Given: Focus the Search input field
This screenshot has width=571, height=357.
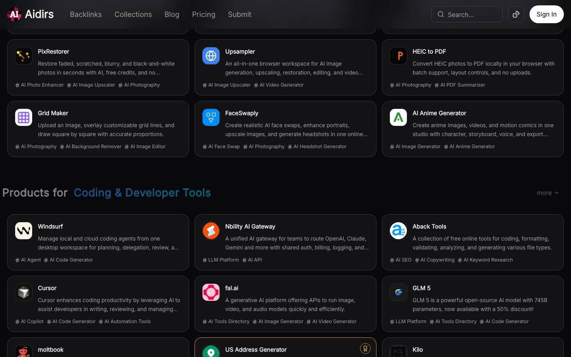Looking at the screenshot, I should tap(467, 14).
